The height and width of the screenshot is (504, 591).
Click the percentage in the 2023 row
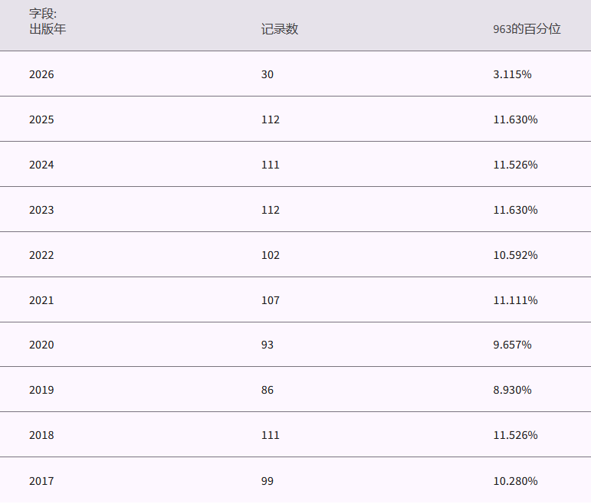click(515, 210)
